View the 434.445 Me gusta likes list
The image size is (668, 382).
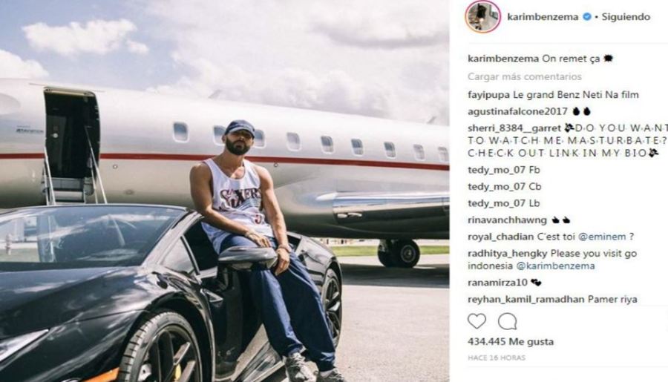[511, 341]
